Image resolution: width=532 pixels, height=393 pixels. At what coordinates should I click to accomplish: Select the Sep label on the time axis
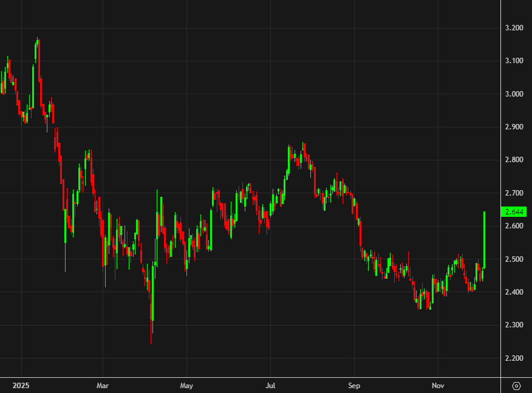point(355,385)
